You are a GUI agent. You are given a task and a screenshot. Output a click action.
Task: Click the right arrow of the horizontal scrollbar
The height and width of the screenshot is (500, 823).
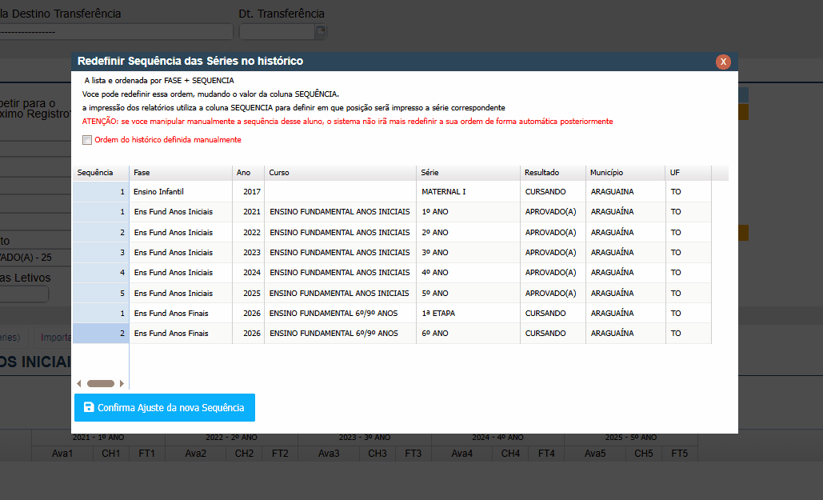(122, 383)
